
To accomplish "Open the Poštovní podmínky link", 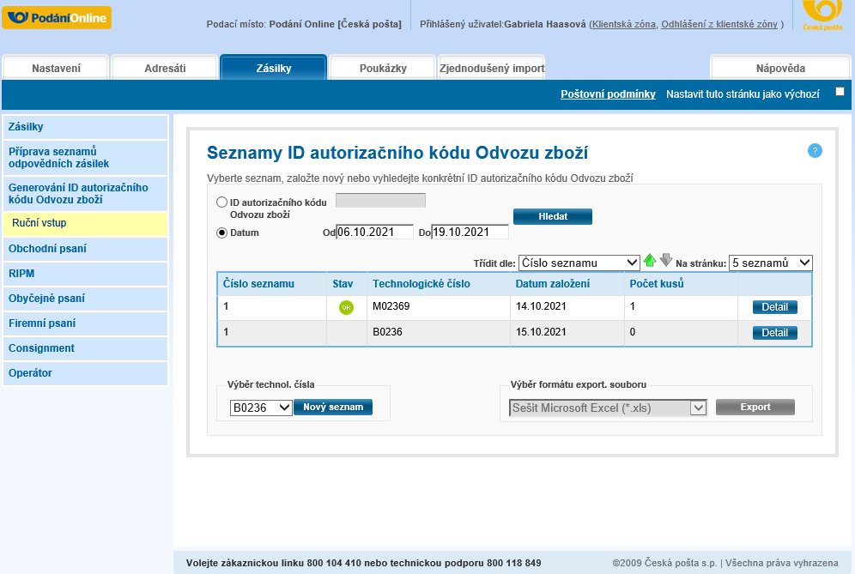I will point(608,94).
